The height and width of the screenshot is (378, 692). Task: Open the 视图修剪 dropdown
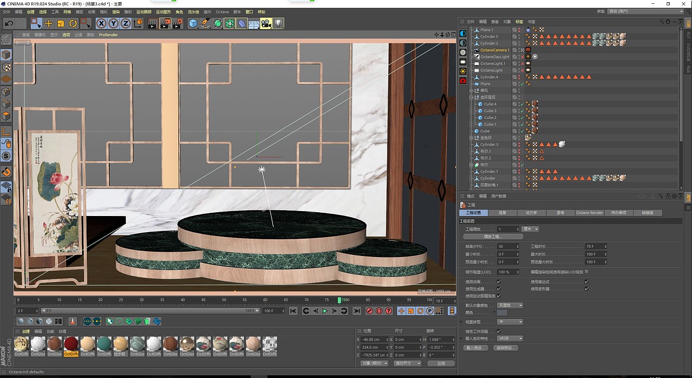pos(510,322)
